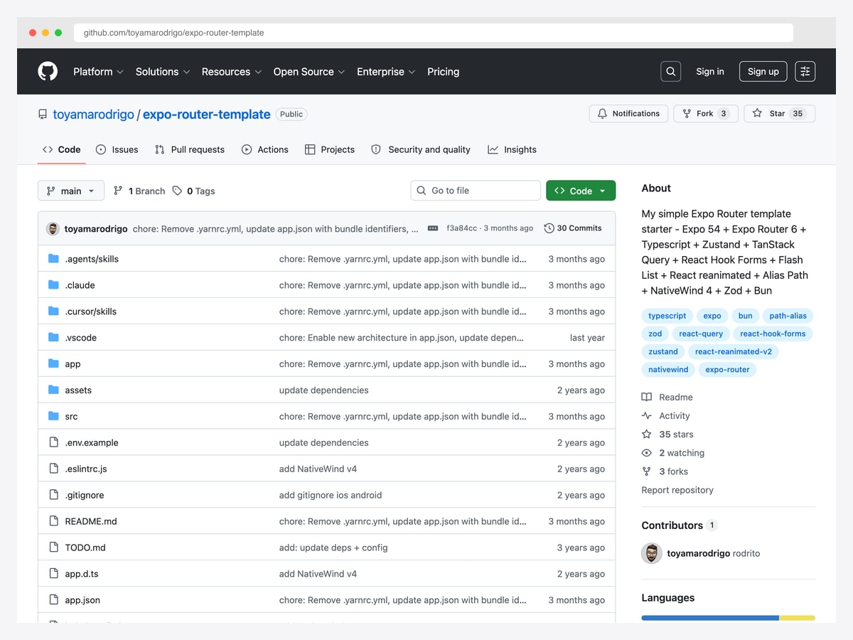Click the react-hook-forms topic tag
853x640 pixels.
pyautogui.click(x=773, y=334)
